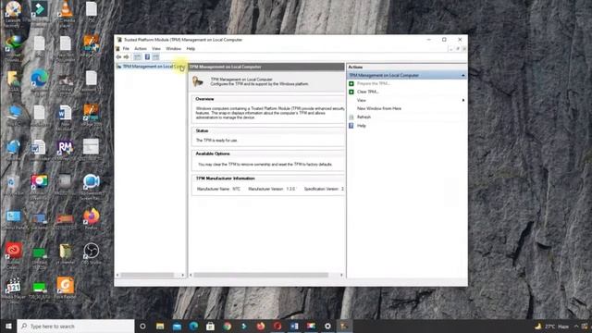The width and height of the screenshot is (592, 333).
Task: Open the Windows Start menu
Action: tap(8, 327)
